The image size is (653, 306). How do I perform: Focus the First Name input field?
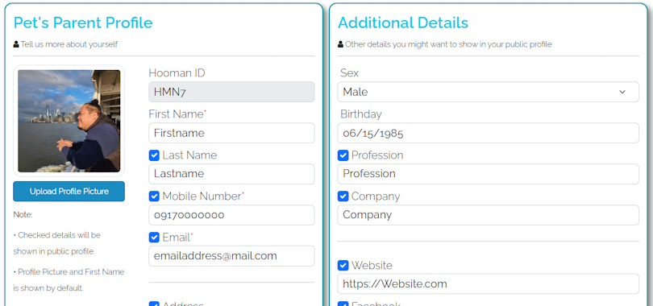point(231,133)
